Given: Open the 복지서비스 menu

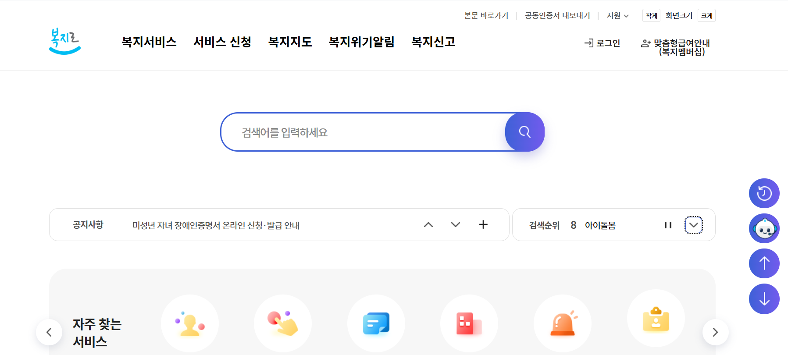Looking at the screenshot, I should (x=149, y=42).
